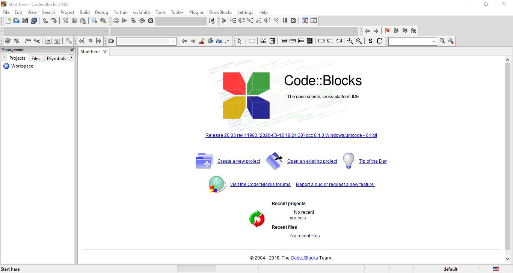
Task: Click the zoom out magnifier icon
Action: [359, 41]
